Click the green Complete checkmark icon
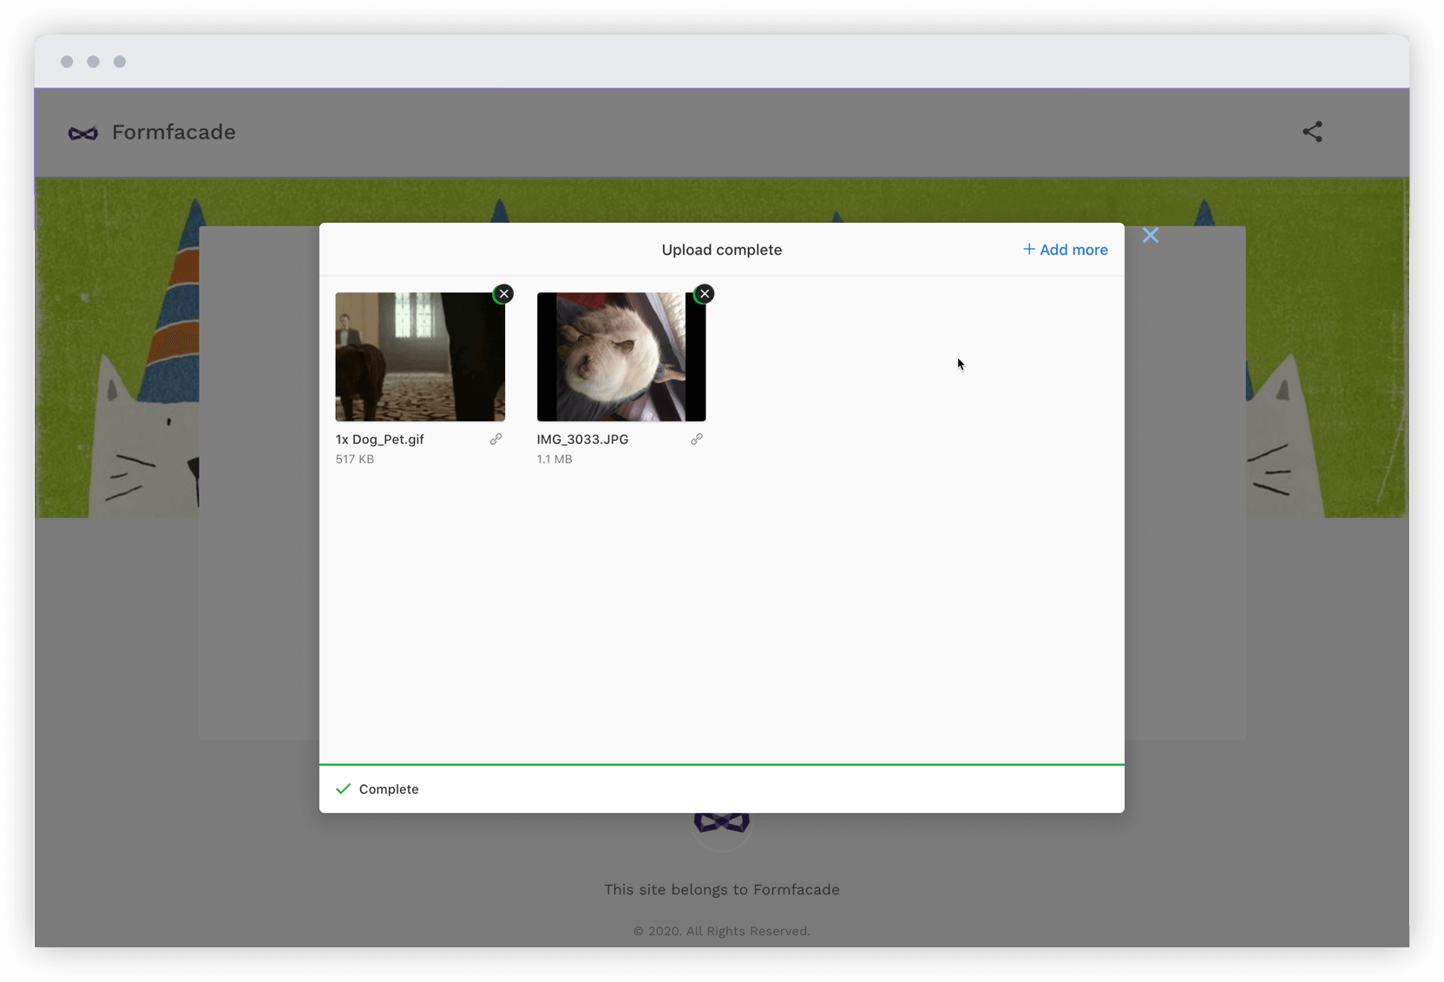 click(x=344, y=789)
